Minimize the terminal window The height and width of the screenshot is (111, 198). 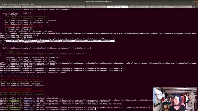tap(192, 1)
